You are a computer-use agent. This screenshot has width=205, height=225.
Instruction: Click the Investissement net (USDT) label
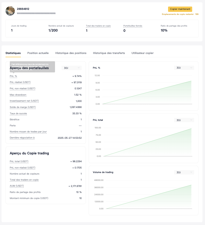tap(24, 101)
